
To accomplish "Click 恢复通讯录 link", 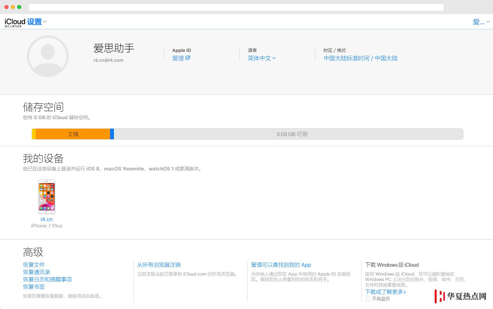I will pyautogui.click(x=37, y=272).
